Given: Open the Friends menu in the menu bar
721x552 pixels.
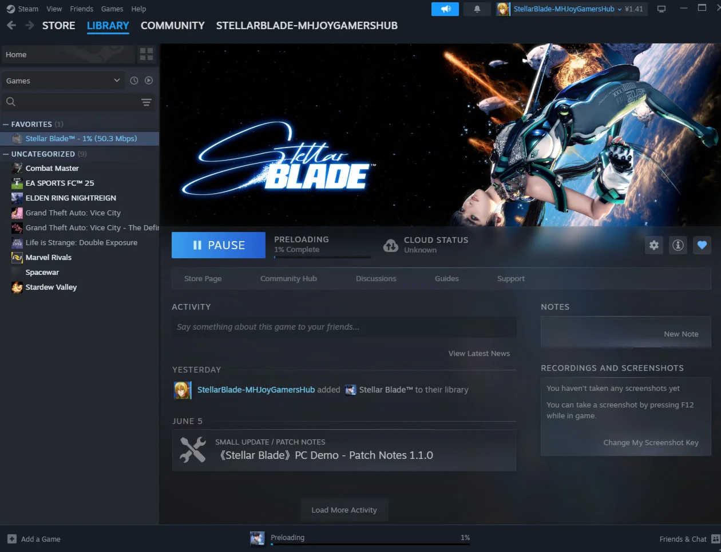Looking at the screenshot, I should coord(81,9).
